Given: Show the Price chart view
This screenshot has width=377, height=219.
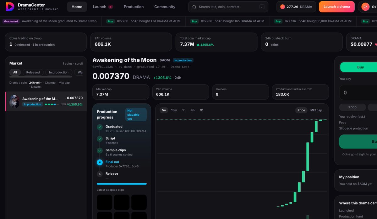Looking at the screenshot, I should [301, 110].
